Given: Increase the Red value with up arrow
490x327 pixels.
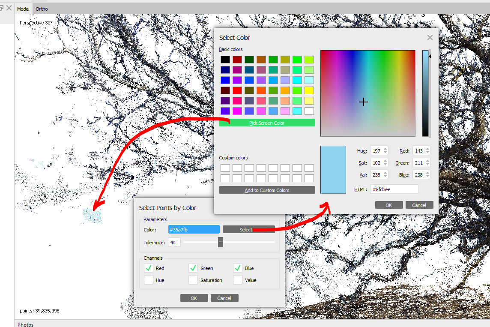Looking at the screenshot, I should click(x=428, y=149).
